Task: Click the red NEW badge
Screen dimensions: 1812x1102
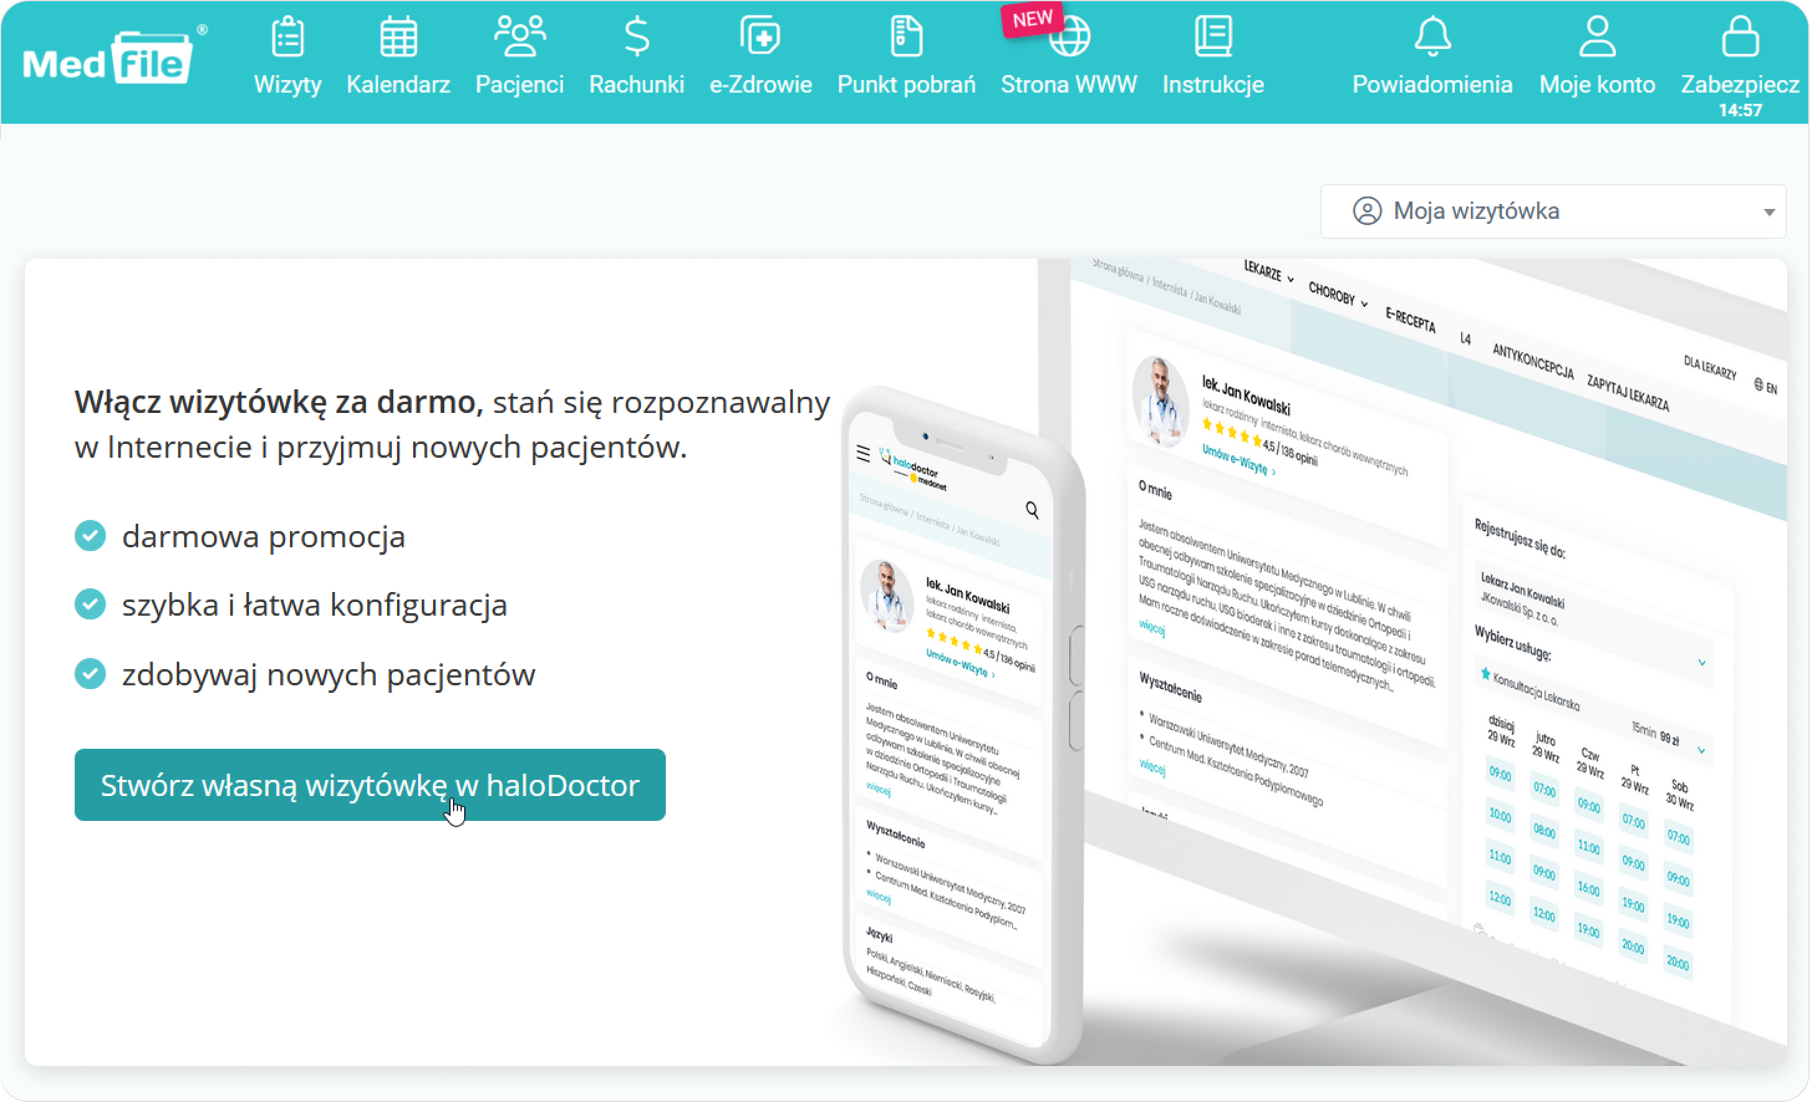Action: tap(1032, 19)
